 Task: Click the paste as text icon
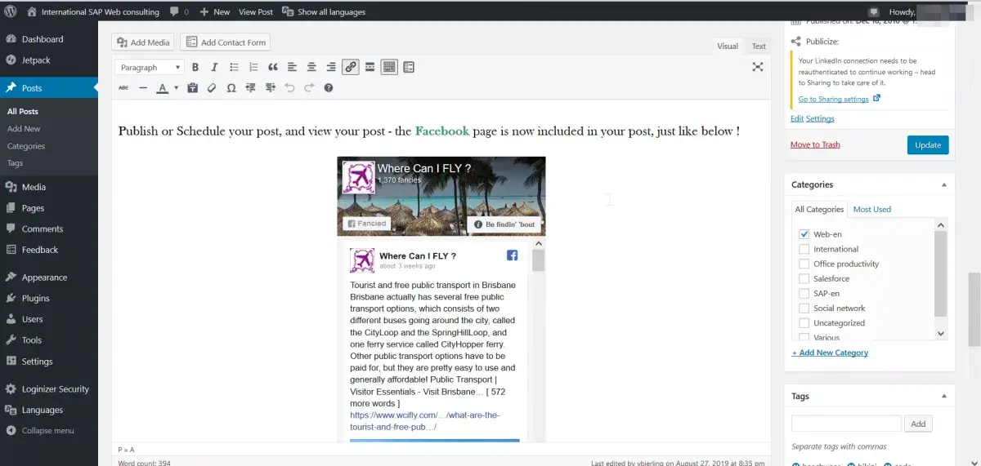pyautogui.click(x=193, y=87)
